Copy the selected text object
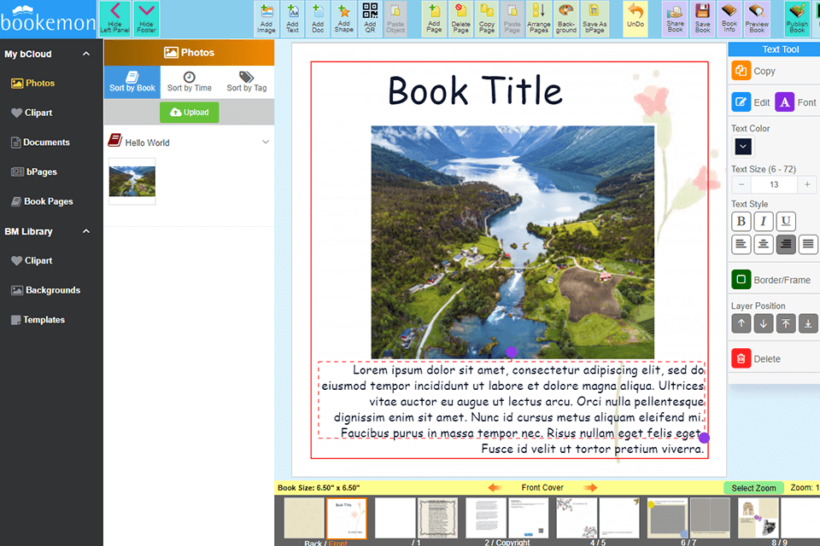Viewport: 820px width, 546px height. pos(741,71)
